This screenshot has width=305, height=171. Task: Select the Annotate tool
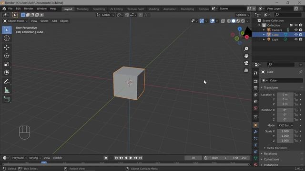7,82
